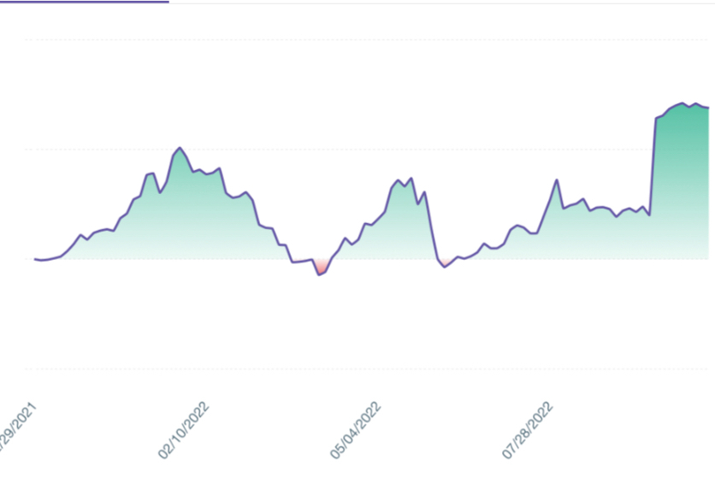Click the partially visible 29/2021 date label
The width and height of the screenshot is (715, 488).
(x=17, y=426)
